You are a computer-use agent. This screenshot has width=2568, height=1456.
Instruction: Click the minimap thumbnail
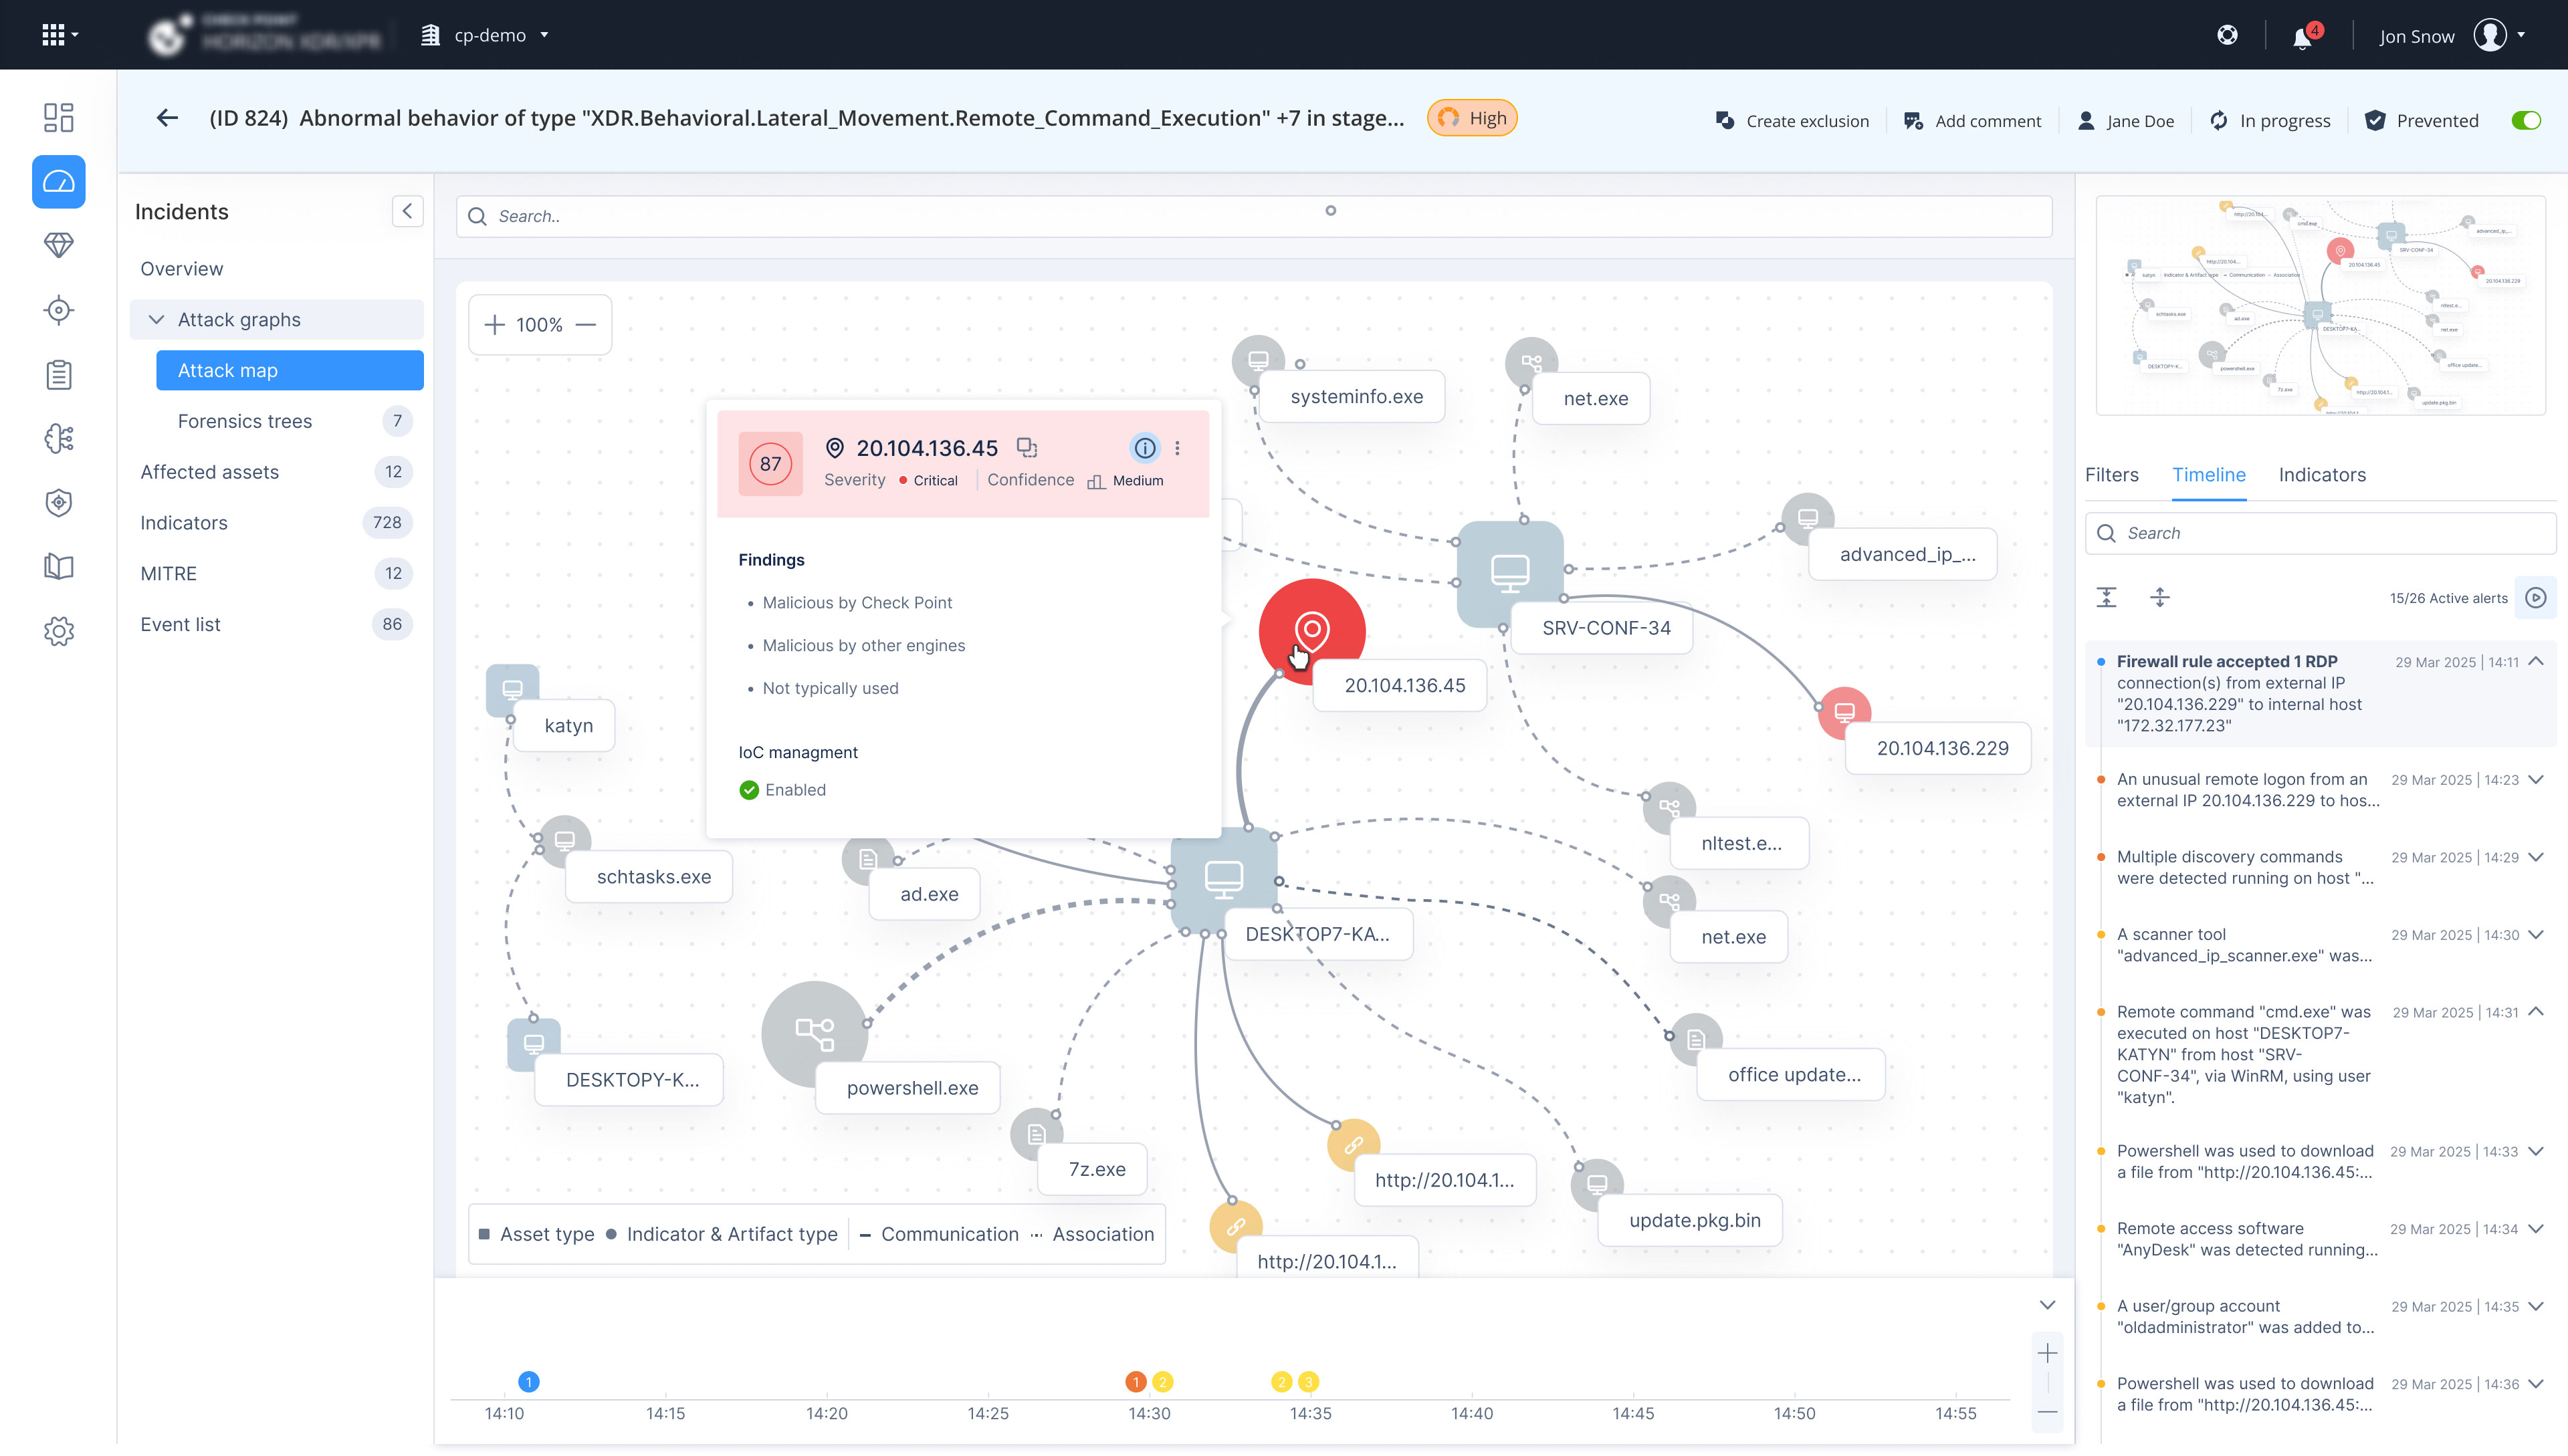2321,305
